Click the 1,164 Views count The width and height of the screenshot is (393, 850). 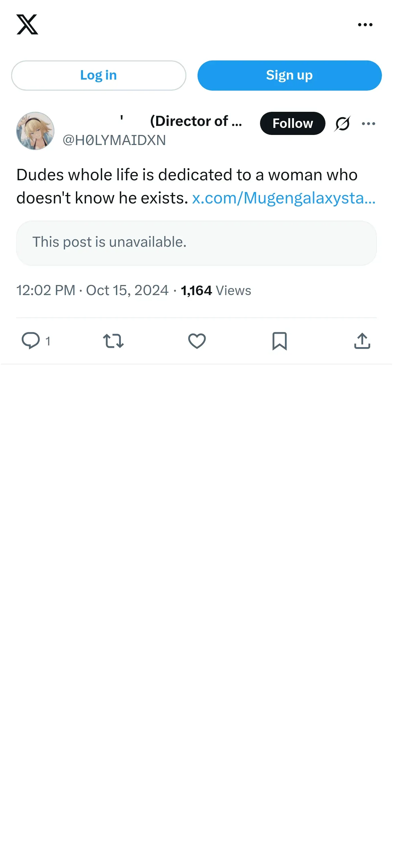(x=216, y=291)
